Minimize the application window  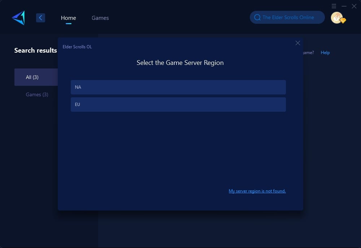pyautogui.click(x=344, y=6)
